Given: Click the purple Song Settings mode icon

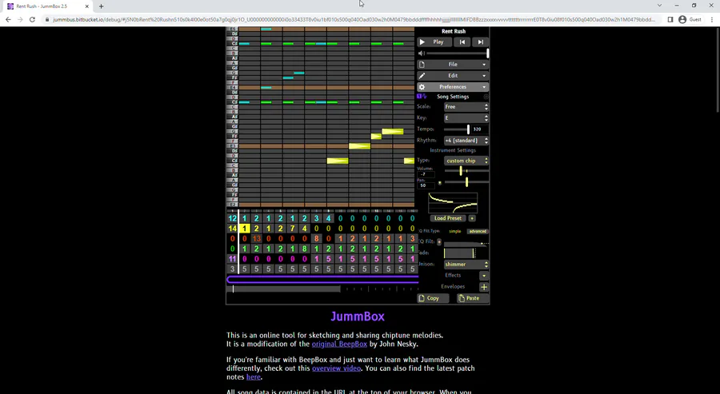Looking at the screenshot, I should [422, 97].
